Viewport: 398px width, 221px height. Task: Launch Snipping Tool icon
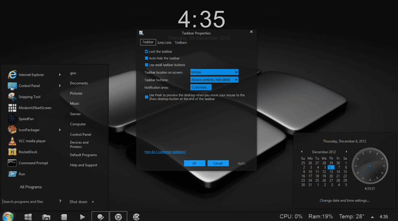pyautogui.click(x=12, y=97)
